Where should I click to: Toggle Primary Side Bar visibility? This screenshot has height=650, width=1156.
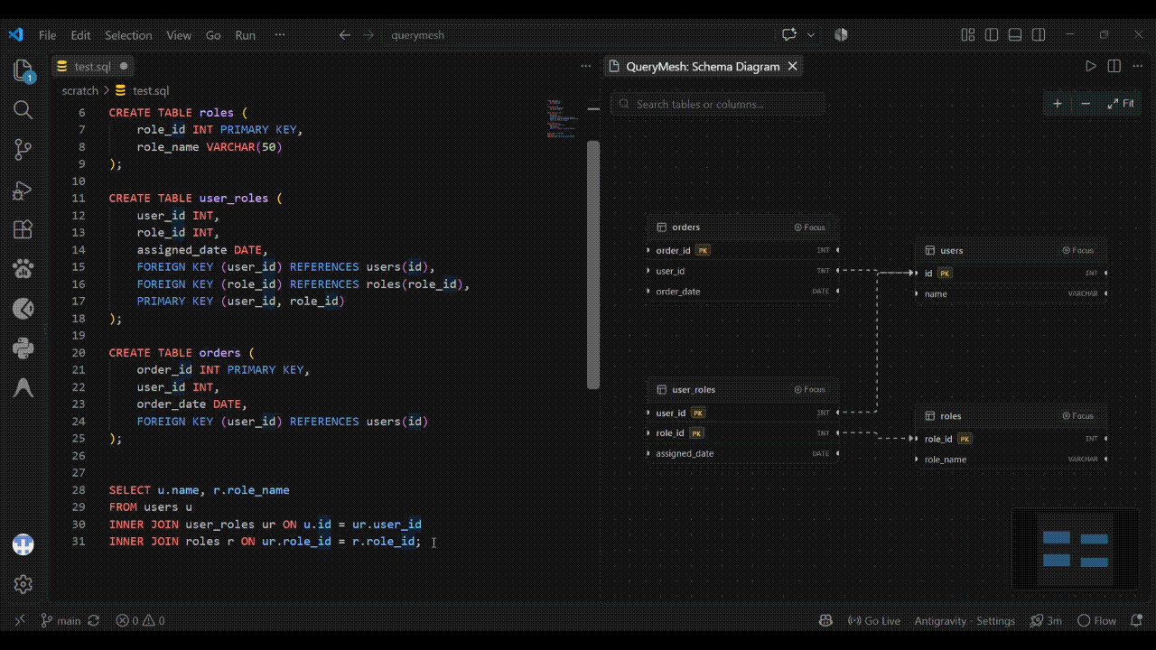coord(992,35)
